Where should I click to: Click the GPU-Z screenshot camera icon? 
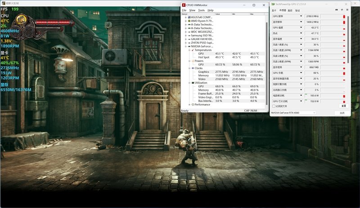tap(336, 10)
